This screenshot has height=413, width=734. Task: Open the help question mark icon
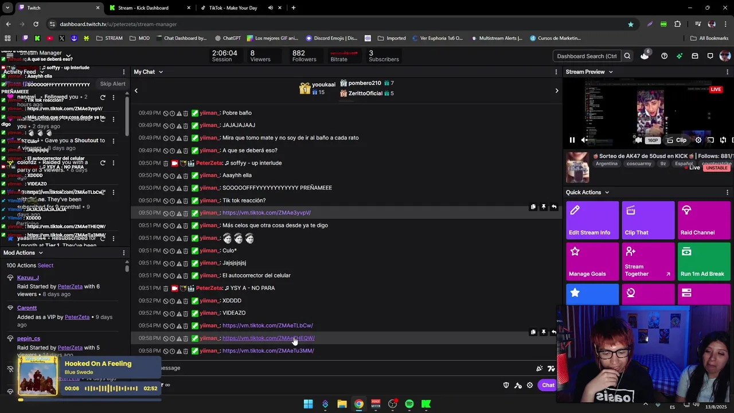(664, 56)
